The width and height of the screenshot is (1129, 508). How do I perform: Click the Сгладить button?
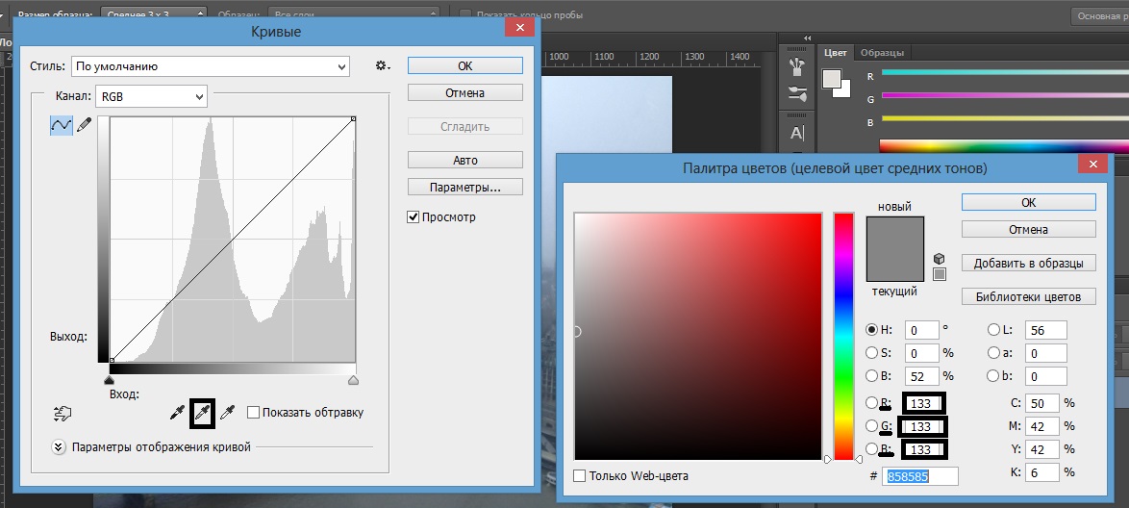coord(465,126)
